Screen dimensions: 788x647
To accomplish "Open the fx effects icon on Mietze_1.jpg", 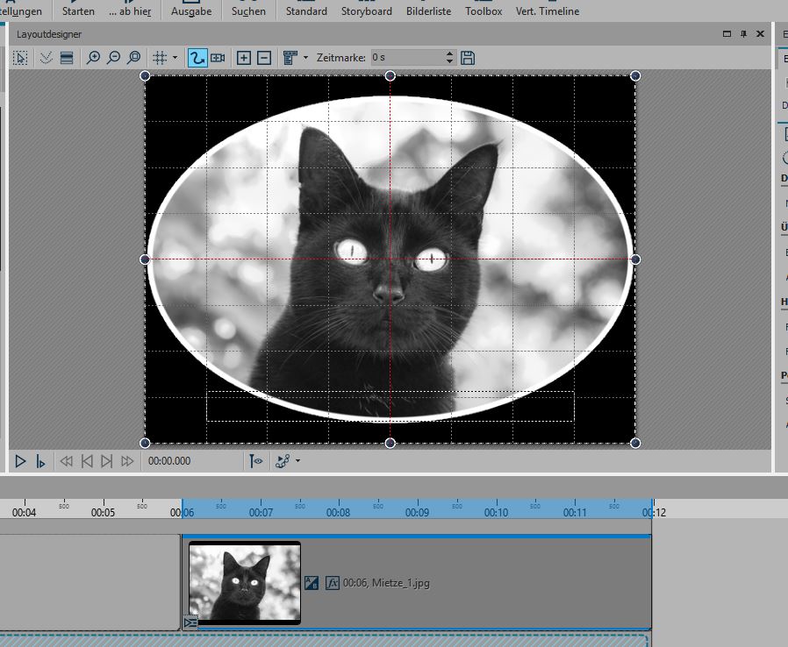I will click(x=333, y=582).
